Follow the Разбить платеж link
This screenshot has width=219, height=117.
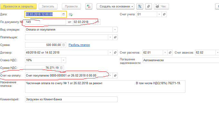(79, 45)
